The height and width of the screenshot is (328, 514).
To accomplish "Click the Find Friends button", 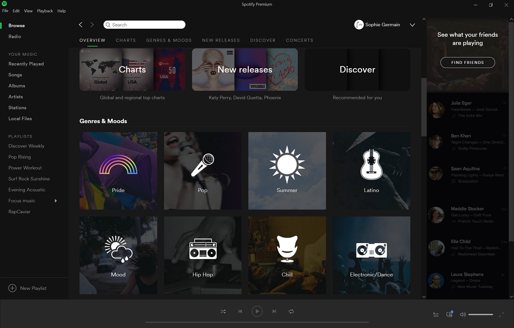I will point(467,63).
